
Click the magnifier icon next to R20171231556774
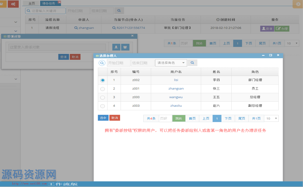114,28
